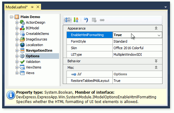Click the CreatableItems document icon
Image resolution: width=174 pixels, height=113 pixels.
(x=22, y=34)
